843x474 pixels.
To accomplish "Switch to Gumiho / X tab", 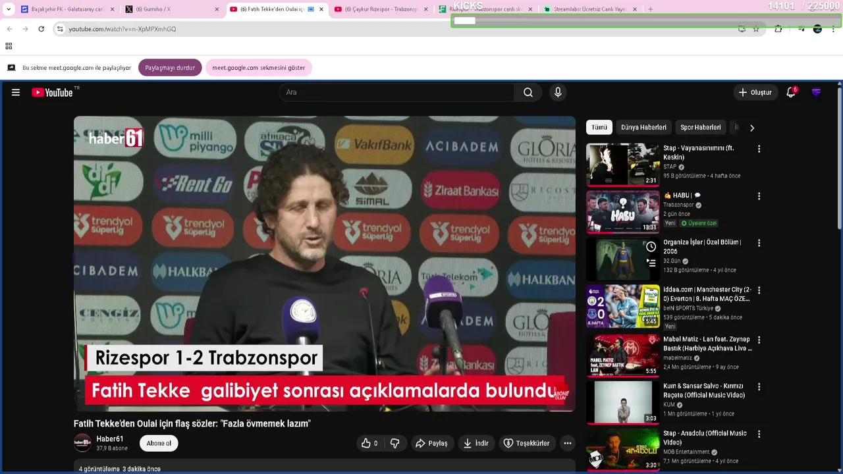I will click(x=173, y=9).
